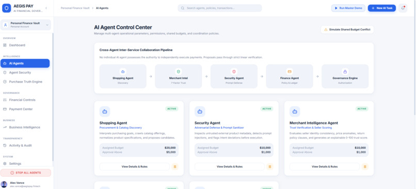Select the Finance Agent pipeline step
The width and height of the screenshot is (416, 189).
[x=290, y=76]
